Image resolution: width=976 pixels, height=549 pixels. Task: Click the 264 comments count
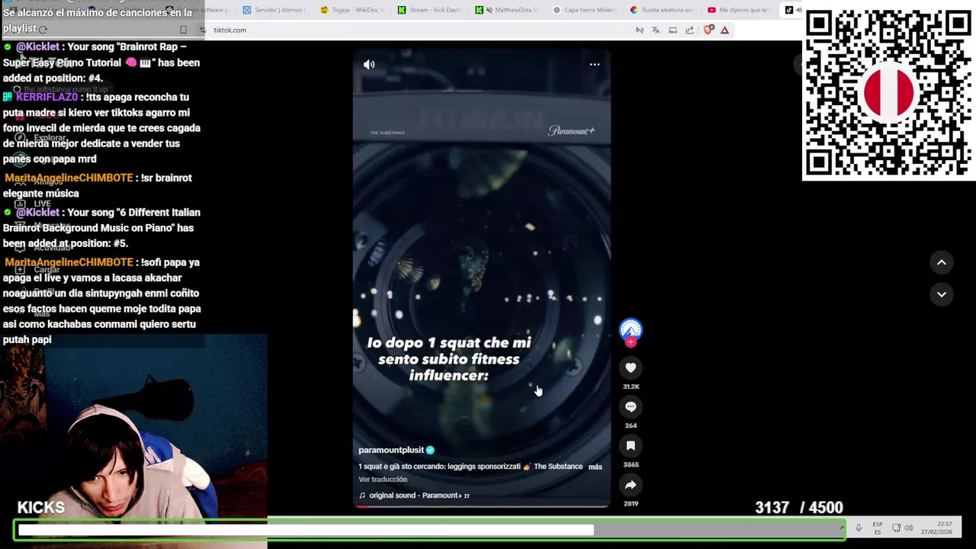[x=631, y=425]
